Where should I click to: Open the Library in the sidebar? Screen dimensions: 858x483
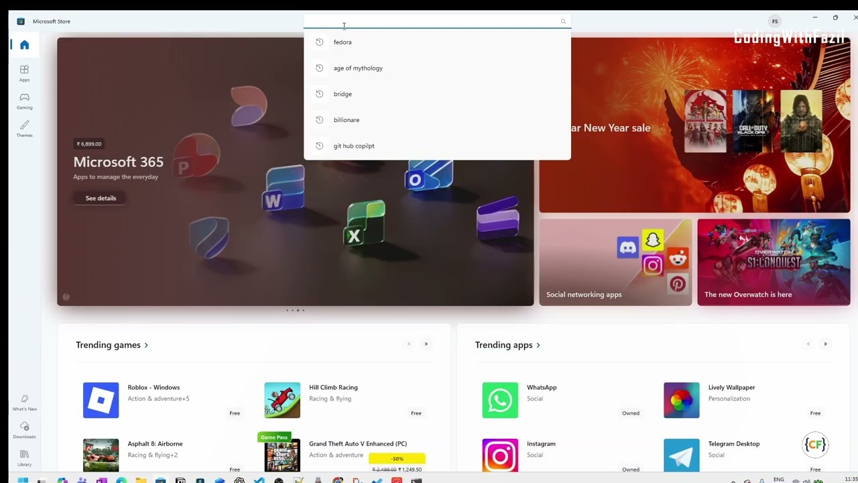coord(24,458)
